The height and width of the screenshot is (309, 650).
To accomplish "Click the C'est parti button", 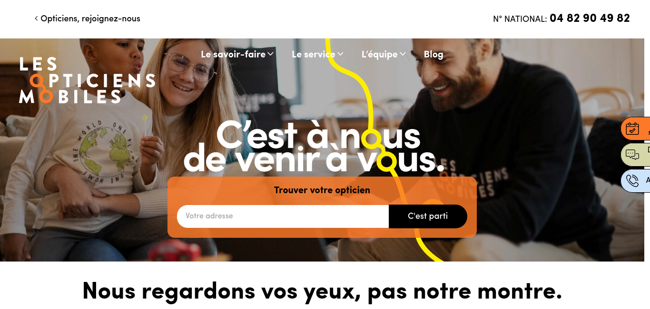I will (428, 216).
